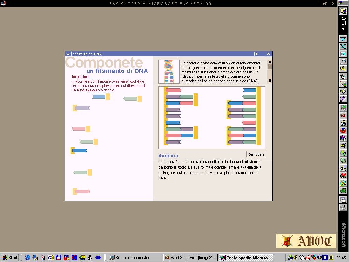Click the go-back arrow in the DNA window title bar
This screenshot has width=349, height=262.
click(256, 54)
